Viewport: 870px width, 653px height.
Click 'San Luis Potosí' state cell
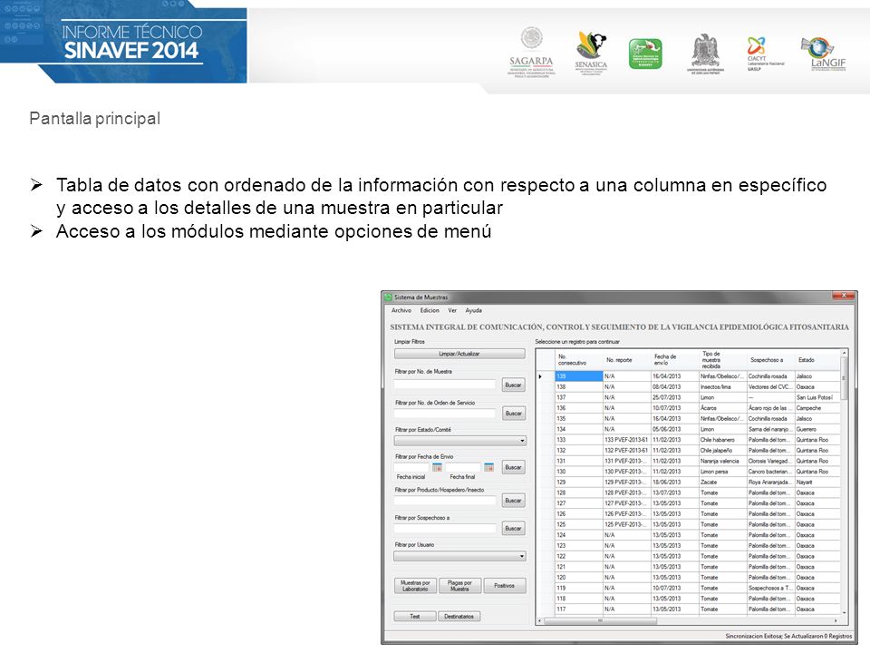pos(817,397)
